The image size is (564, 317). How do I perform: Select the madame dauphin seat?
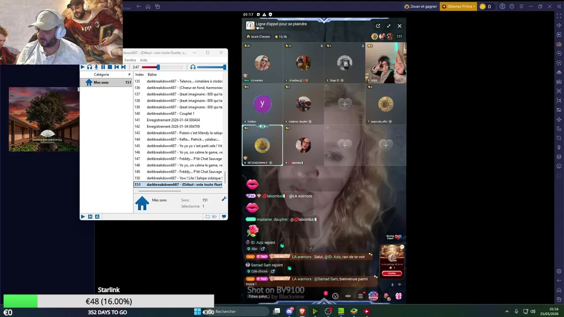(303, 104)
